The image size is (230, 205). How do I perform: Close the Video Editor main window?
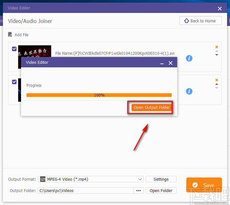(220, 8)
